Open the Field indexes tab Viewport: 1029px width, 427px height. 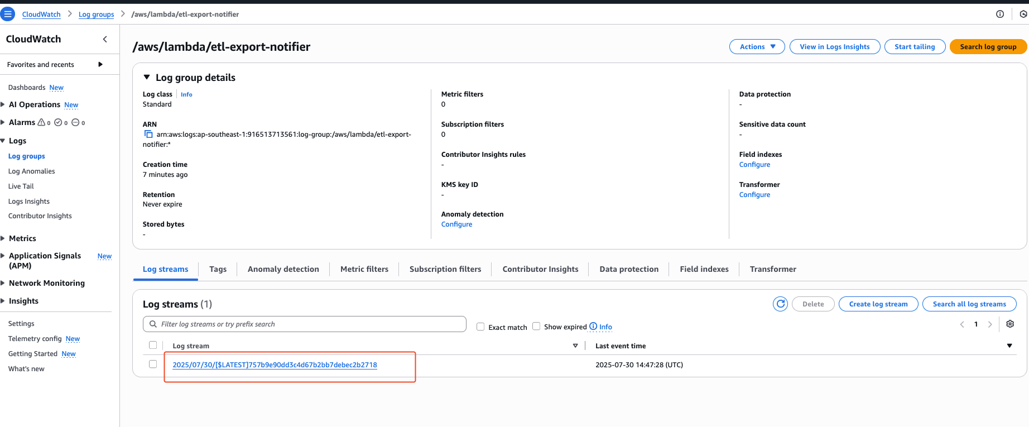tap(704, 269)
